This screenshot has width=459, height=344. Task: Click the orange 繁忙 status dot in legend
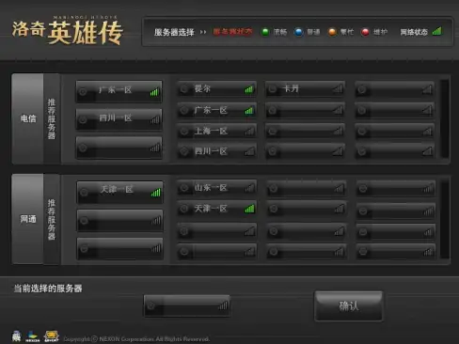[x=332, y=32]
